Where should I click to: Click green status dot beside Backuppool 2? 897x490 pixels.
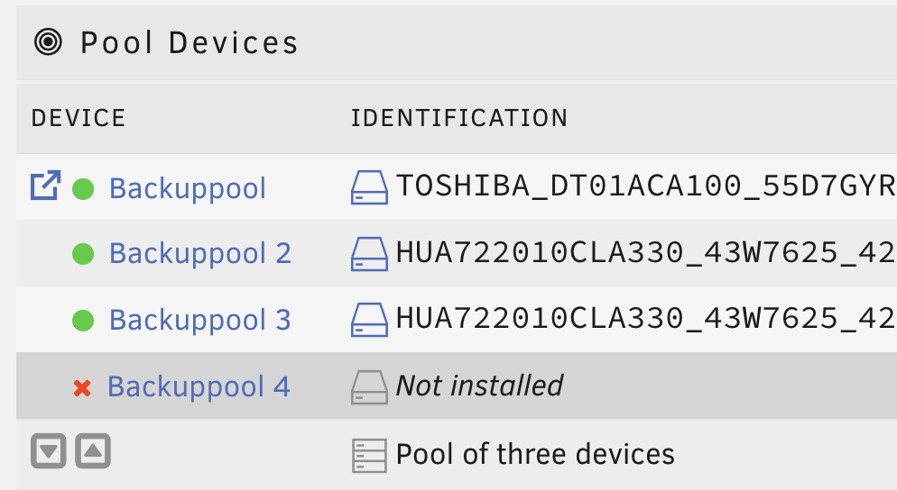[x=83, y=254]
